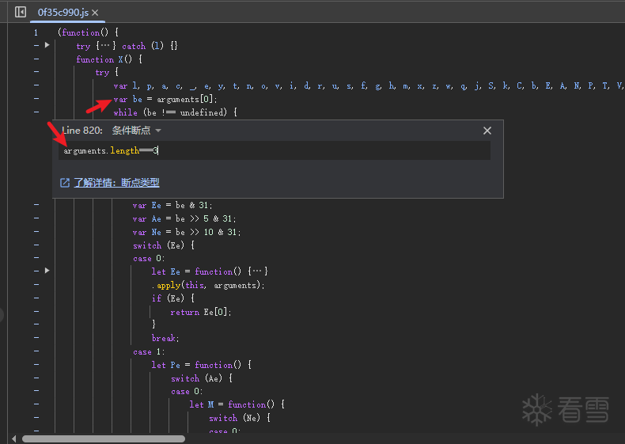Click the left arrow of horizontal scrollbar
Viewport: 625px width, 444px height.
tap(13, 438)
